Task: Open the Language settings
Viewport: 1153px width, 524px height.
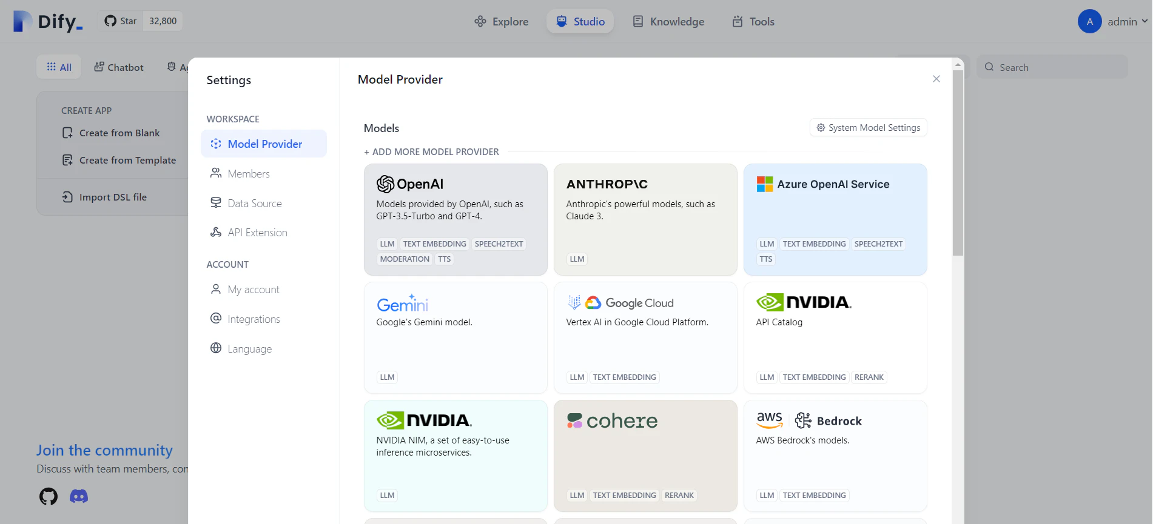Action: 264,348
